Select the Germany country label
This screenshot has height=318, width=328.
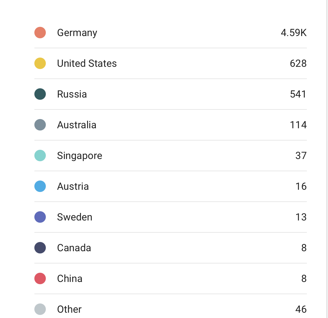pyautogui.click(x=77, y=33)
